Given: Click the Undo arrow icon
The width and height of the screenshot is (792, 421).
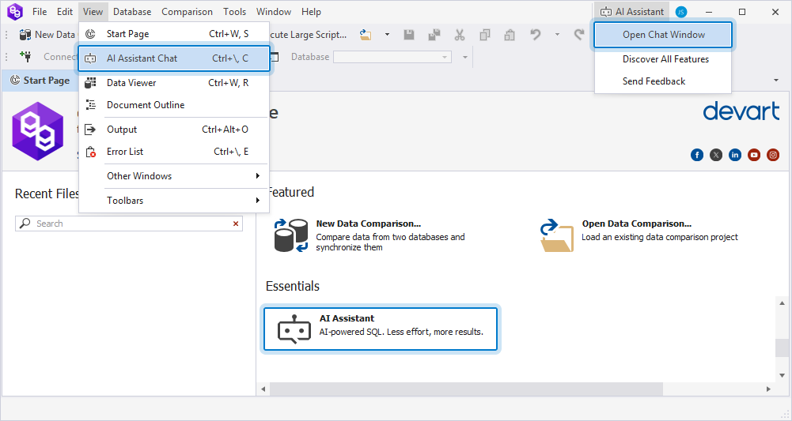Looking at the screenshot, I should pyautogui.click(x=536, y=34).
